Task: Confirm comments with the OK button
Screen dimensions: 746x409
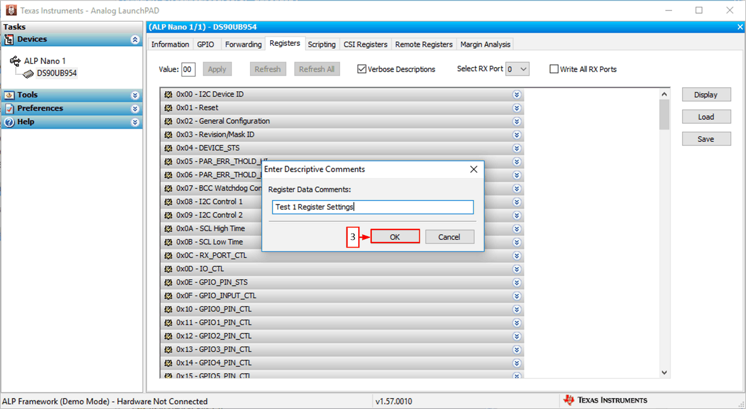Action: click(x=395, y=237)
